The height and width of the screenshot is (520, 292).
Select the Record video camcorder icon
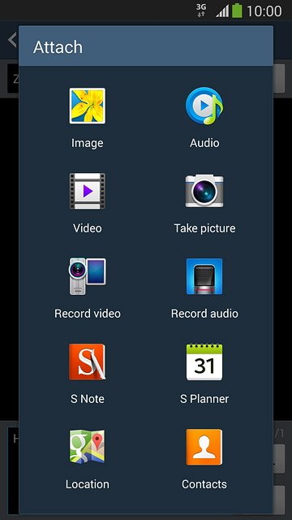click(88, 276)
